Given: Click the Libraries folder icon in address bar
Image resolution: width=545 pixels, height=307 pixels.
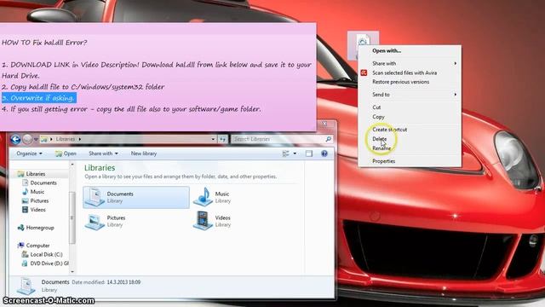Looking at the screenshot, I should point(43,139).
